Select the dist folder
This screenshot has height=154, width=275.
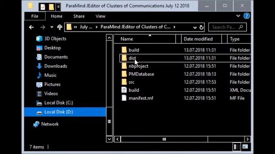[x=185, y=58]
